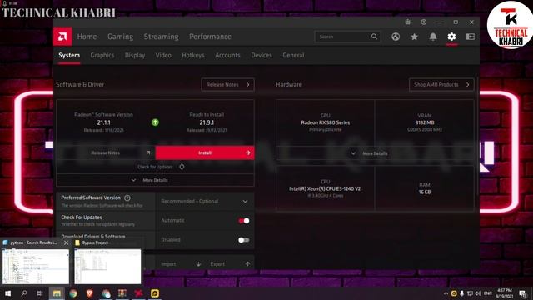The width and height of the screenshot is (533, 300).
Task: Open the yellow app icon on taskbar
Action: (155, 293)
